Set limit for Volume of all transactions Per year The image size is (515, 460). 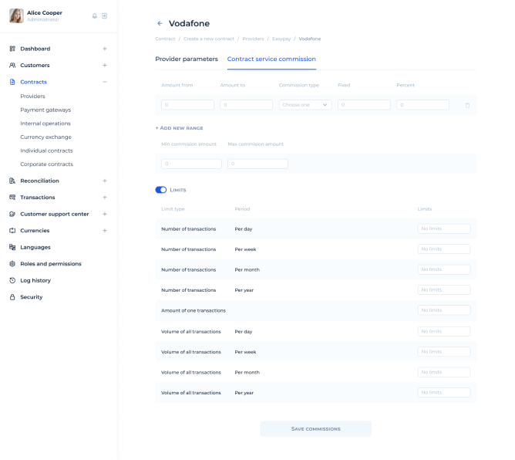(444, 393)
